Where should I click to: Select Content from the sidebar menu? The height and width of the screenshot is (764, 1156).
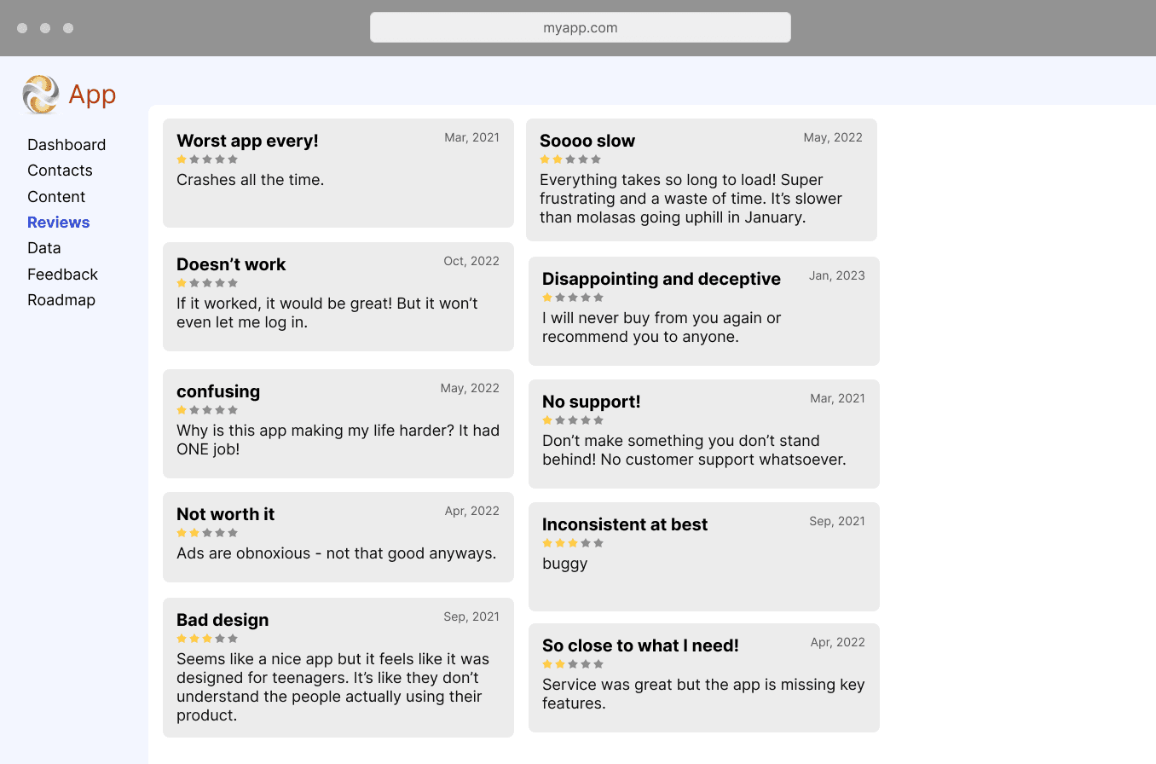(x=56, y=197)
